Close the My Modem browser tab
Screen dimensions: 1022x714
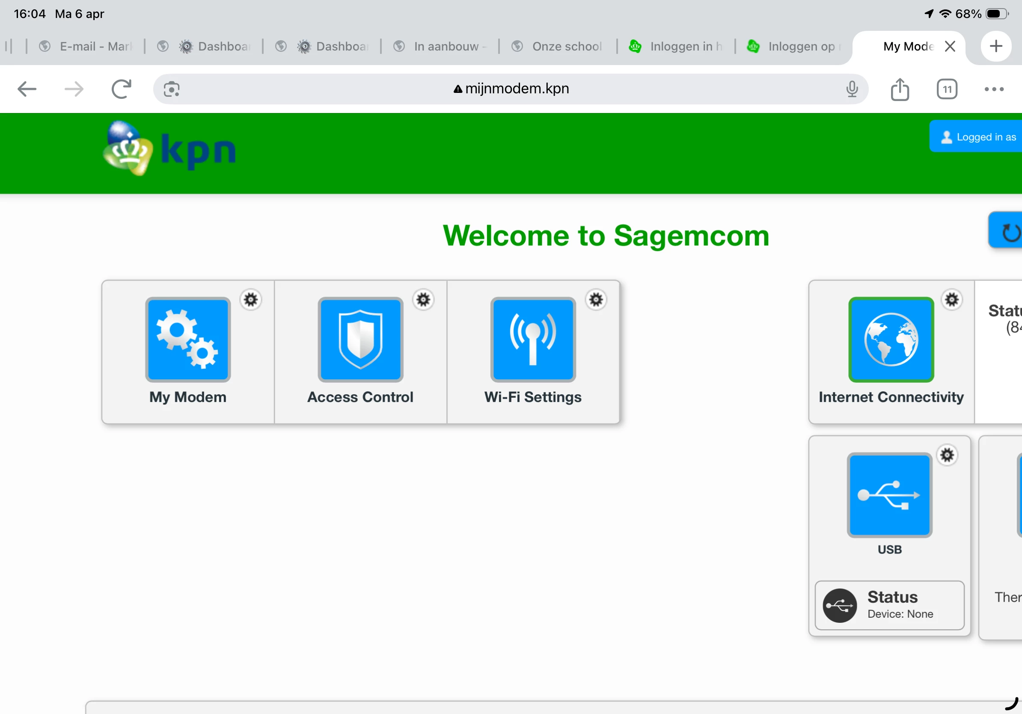(950, 46)
